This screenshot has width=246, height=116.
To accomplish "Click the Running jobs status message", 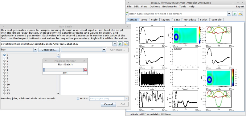I will [x=28, y=99].
